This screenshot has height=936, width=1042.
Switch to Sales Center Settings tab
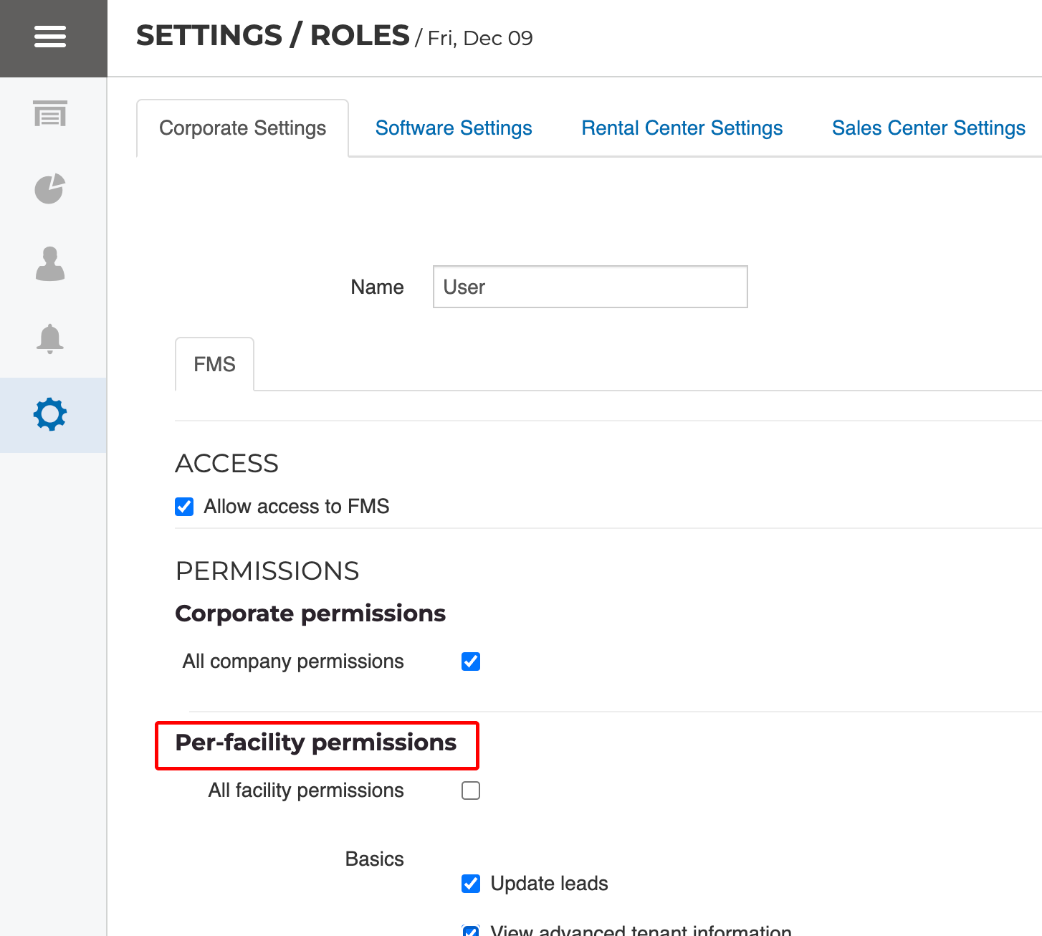928,128
